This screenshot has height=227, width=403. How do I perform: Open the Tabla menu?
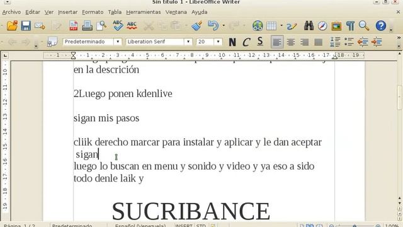point(115,12)
